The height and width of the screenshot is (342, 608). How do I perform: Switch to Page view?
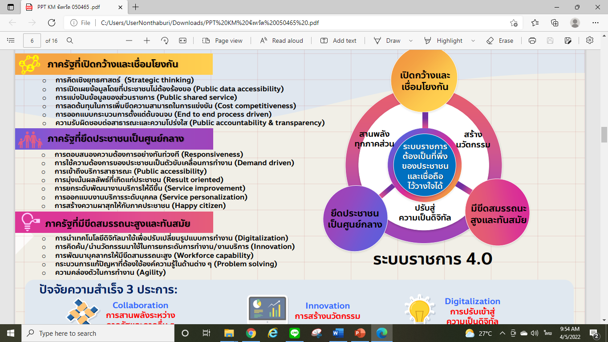223,41
